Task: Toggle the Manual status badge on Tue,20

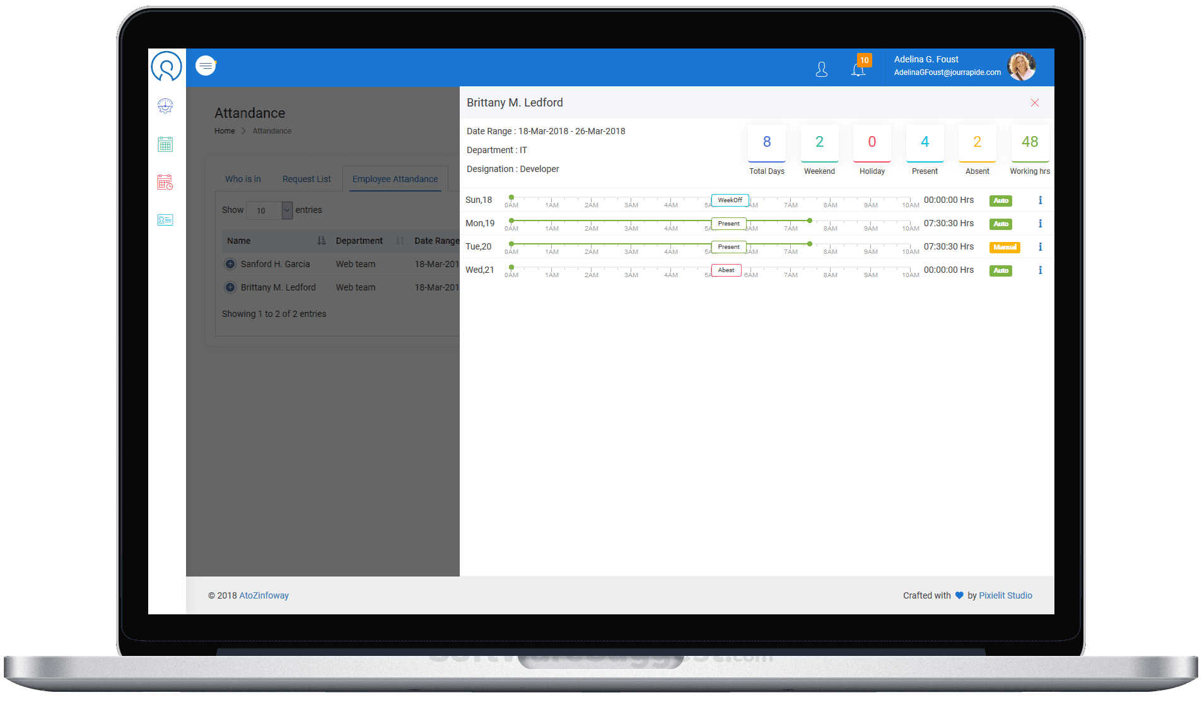Action: coord(1005,247)
